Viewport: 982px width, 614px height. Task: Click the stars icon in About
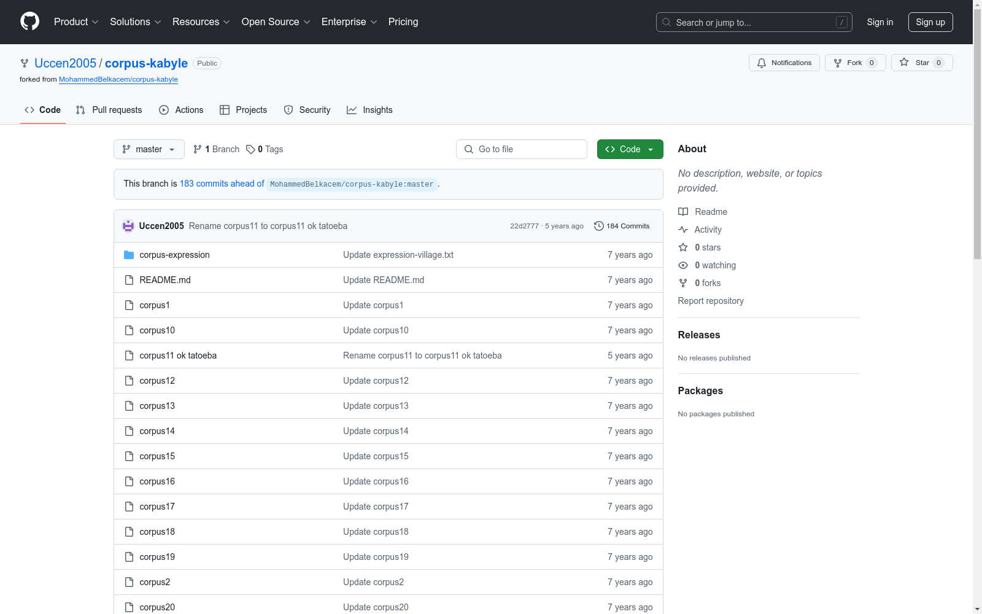(x=683, y=247)
